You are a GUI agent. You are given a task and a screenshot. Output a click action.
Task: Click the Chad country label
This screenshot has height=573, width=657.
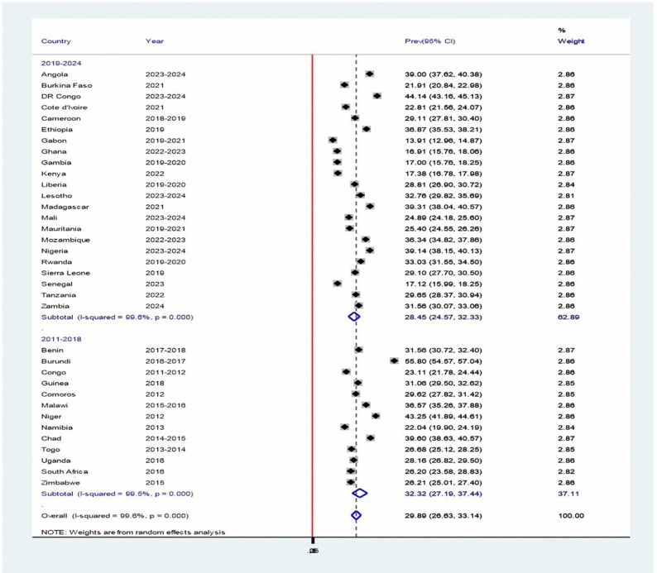coord(51,439)
